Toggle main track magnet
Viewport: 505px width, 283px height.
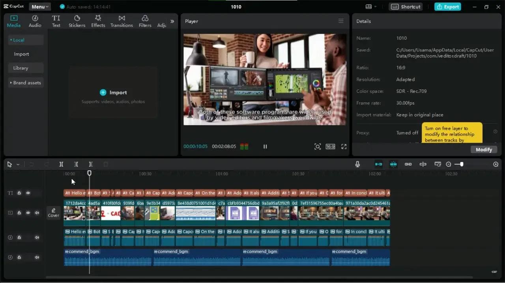[x=379, y=164]
